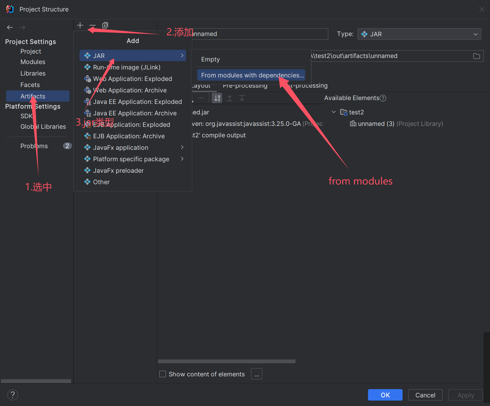This screenshot has height=406, width=490.
Task: Open help with the question mark button
Action: click(x=13, y=395)
